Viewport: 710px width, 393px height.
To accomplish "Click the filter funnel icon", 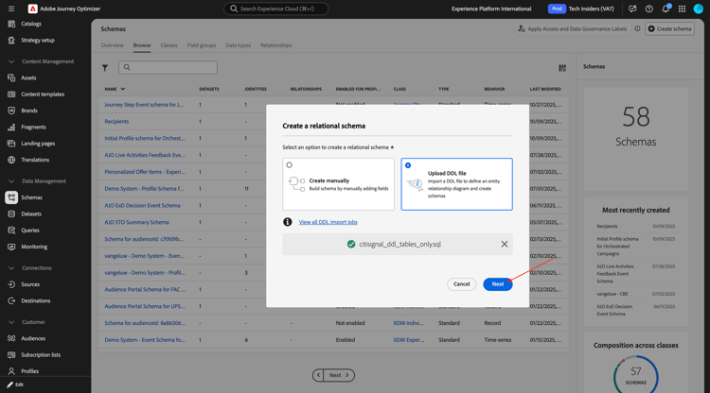I will pos(105,68).
